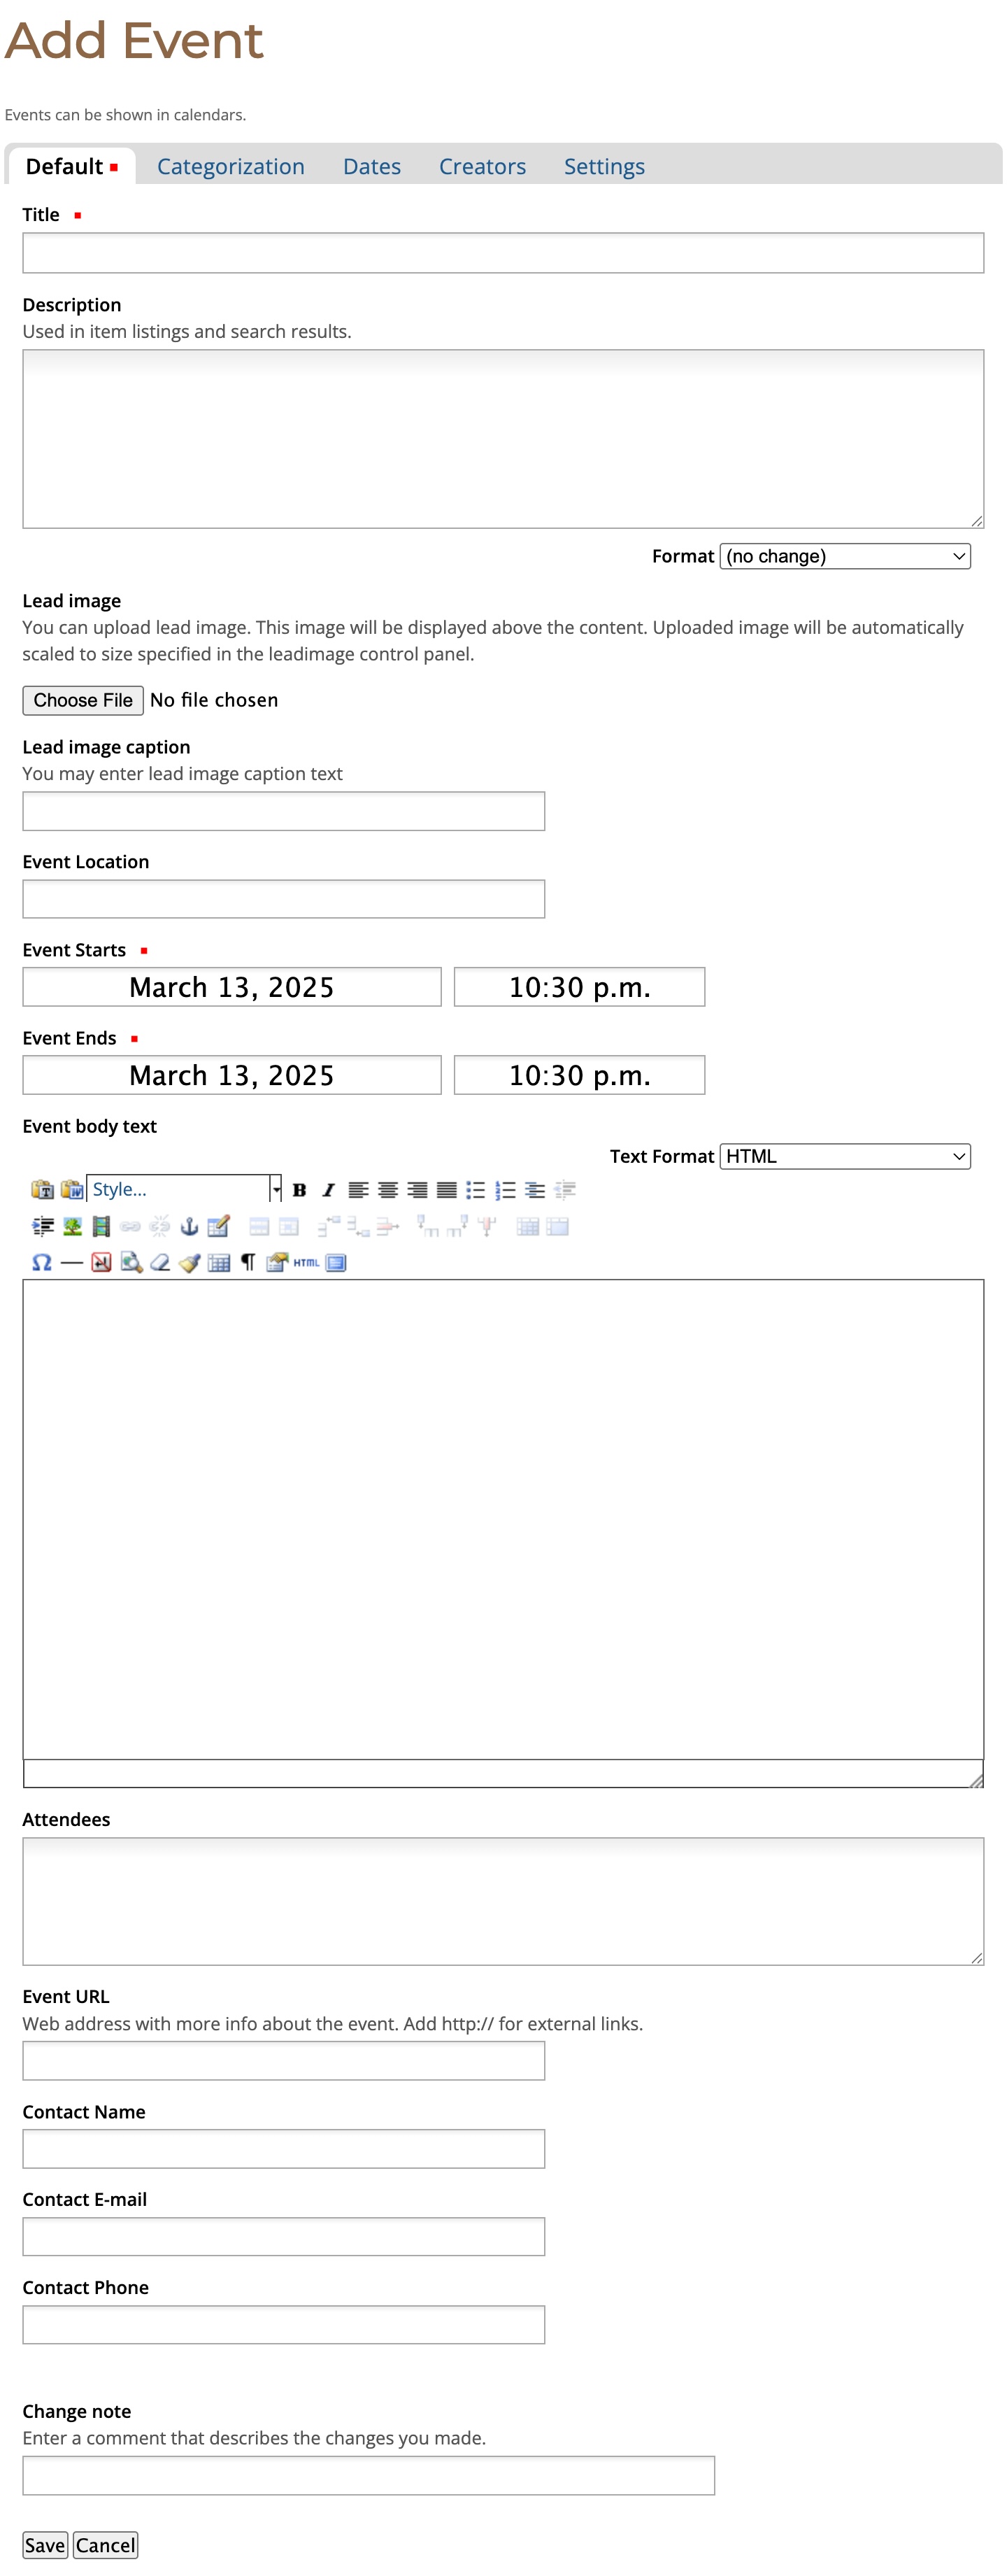Viewport: 1007px width, 2576px height.
Task: Click the Event Starts date field
Action: 232,987
